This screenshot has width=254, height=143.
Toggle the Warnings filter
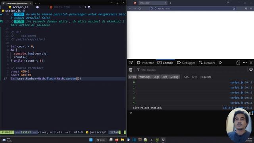click(144, 77)
